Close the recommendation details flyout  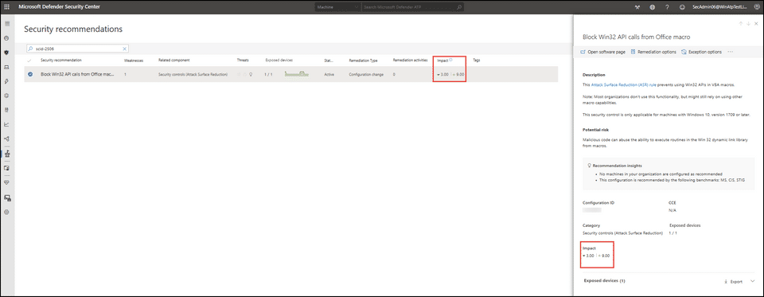click(756, 23)
